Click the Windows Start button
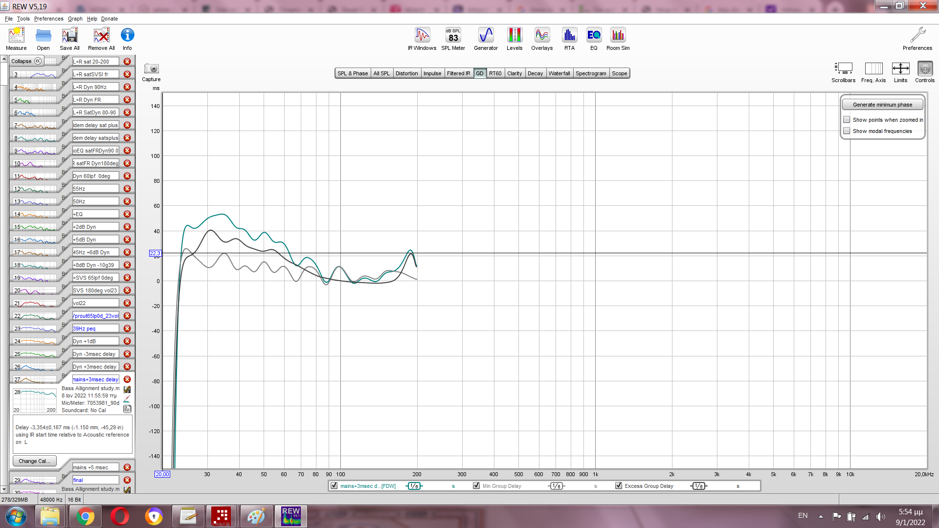The width and height of the screenshot is (939, 528). pyautogui.click(x=16, y=516)
